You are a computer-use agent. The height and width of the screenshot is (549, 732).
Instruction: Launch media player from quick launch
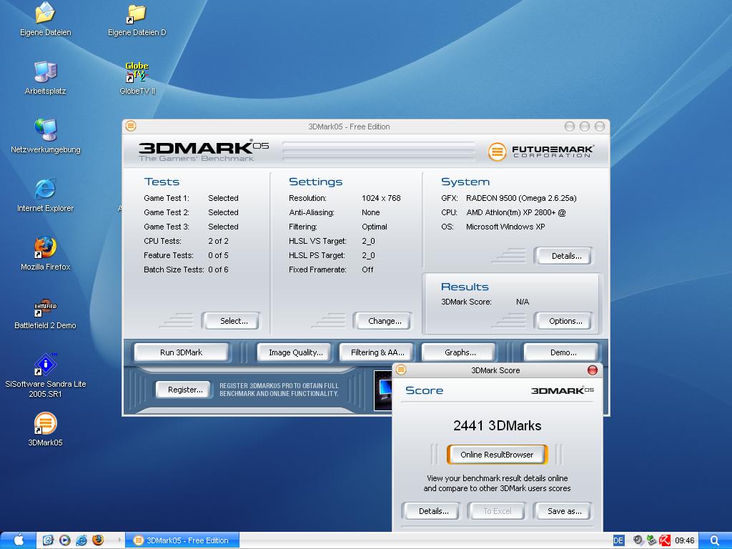(64, 540)
